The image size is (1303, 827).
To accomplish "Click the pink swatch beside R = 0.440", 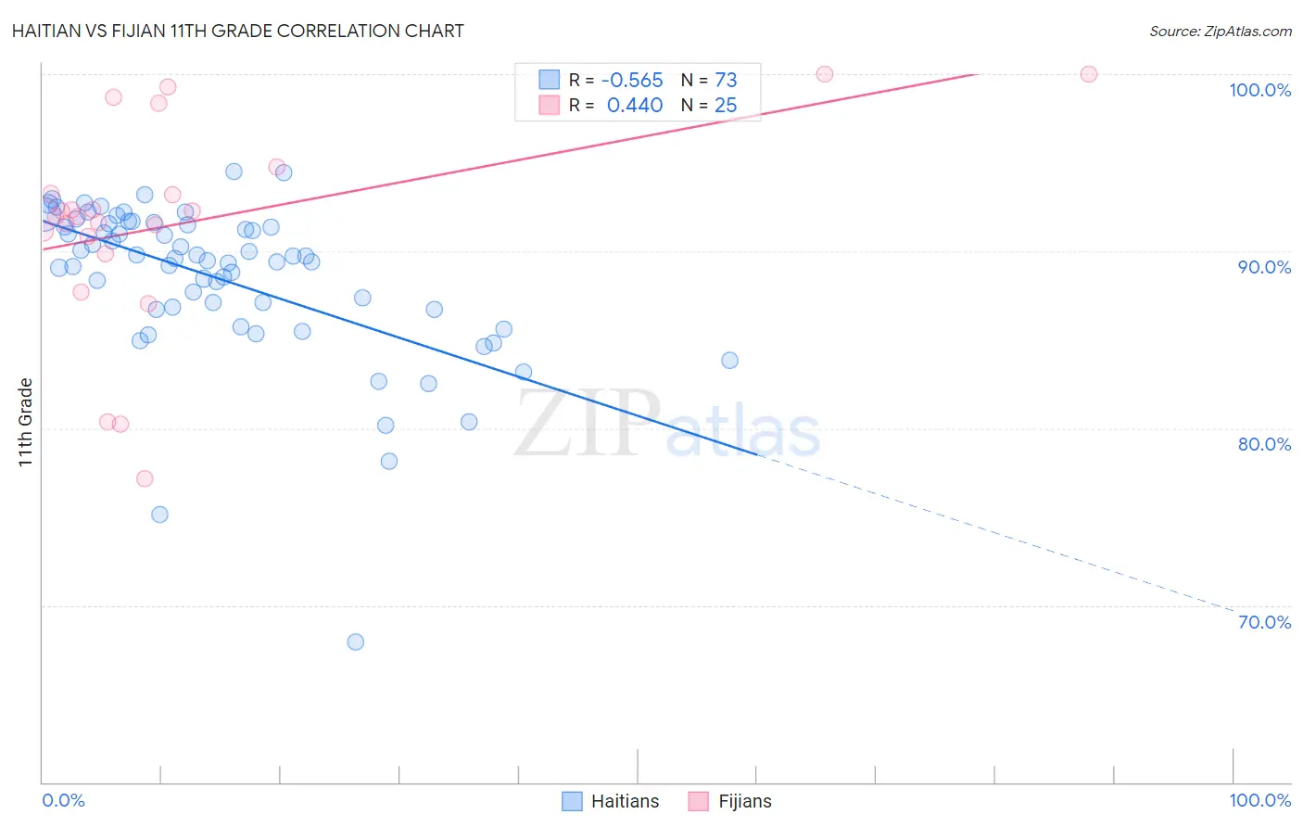I will tap(550, 105).
